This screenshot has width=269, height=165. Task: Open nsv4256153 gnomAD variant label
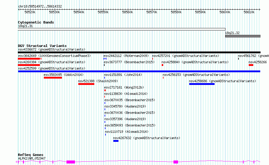click(196, 75)
